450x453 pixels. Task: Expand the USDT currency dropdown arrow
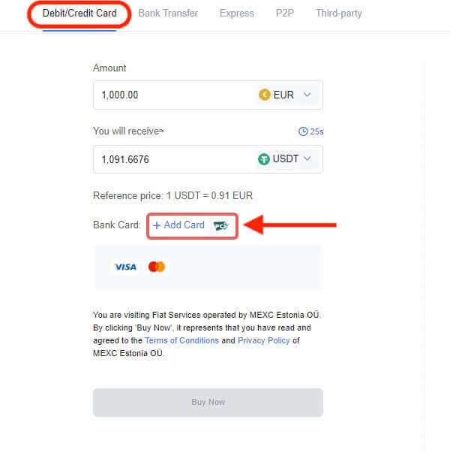[307, 159]
